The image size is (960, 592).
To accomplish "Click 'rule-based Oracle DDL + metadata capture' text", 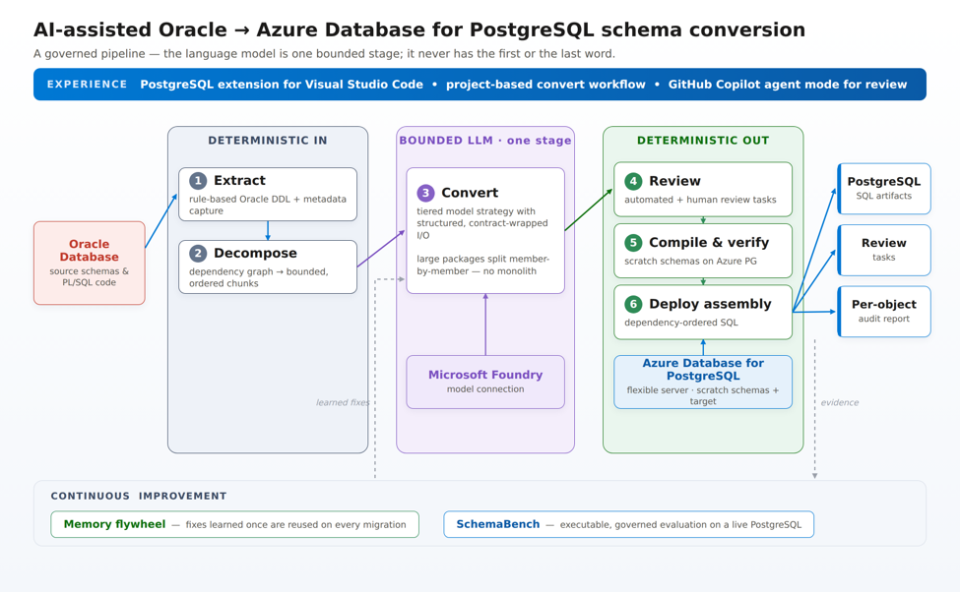I will click(268, 205).
